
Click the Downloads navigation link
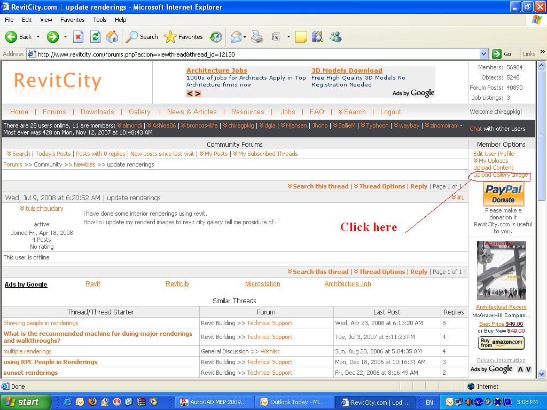click(x=97, y=112)
